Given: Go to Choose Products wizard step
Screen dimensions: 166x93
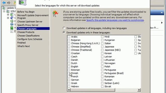Looking at the screenshot, I should pos(26,32).
